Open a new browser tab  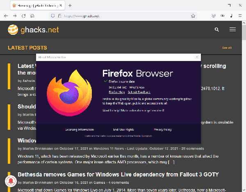[70, 6]
